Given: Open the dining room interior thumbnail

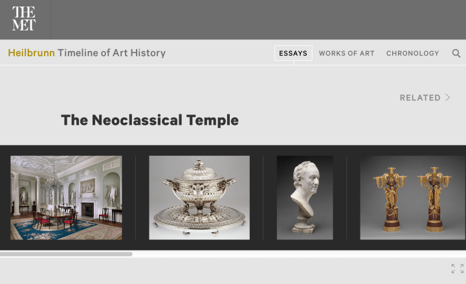Looking at the screenshot, I should (66, 197).
